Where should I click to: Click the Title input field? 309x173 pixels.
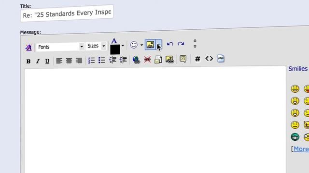tap(67, 13)
